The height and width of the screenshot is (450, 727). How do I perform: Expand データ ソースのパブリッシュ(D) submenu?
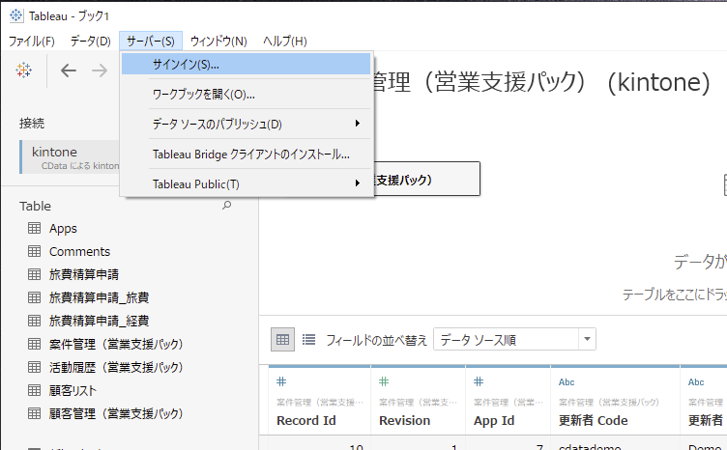click(247, 124)
